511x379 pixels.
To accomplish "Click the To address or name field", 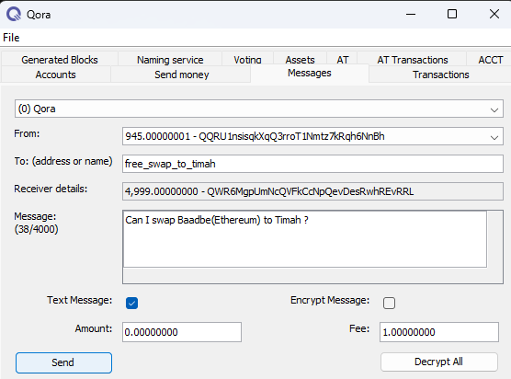I will [312, 164].
